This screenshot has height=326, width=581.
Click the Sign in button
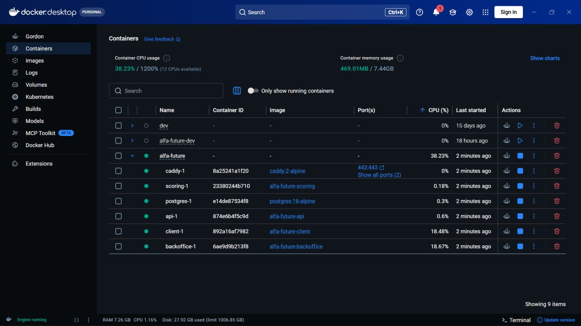[x=508, y=12]
